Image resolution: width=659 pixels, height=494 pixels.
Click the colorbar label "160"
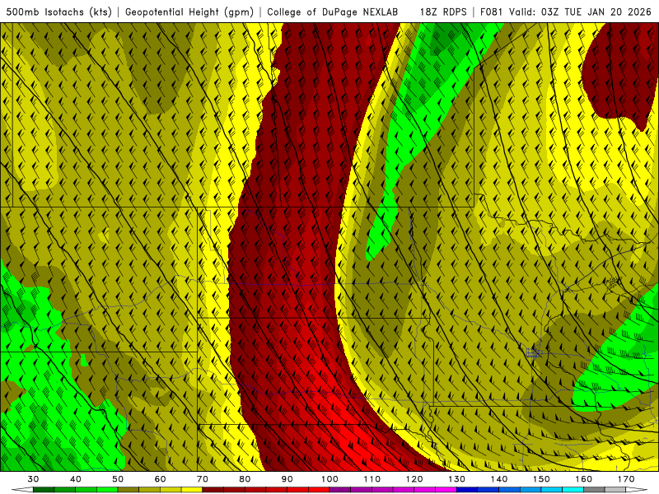coord(584,479)
